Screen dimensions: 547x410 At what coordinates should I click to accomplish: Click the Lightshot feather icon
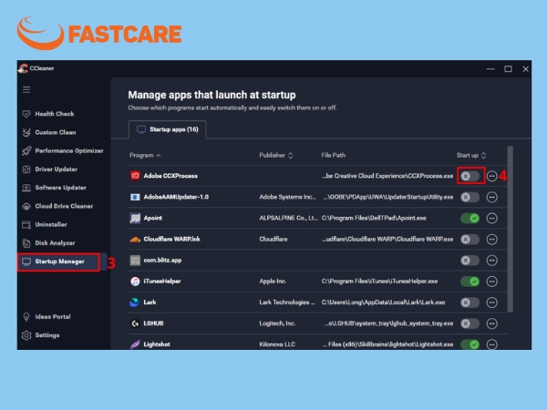coord(135,344)
